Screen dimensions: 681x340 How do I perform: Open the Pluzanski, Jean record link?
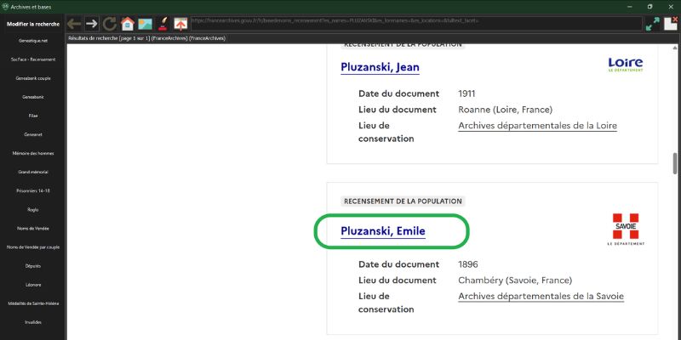[x=380, y=67]
